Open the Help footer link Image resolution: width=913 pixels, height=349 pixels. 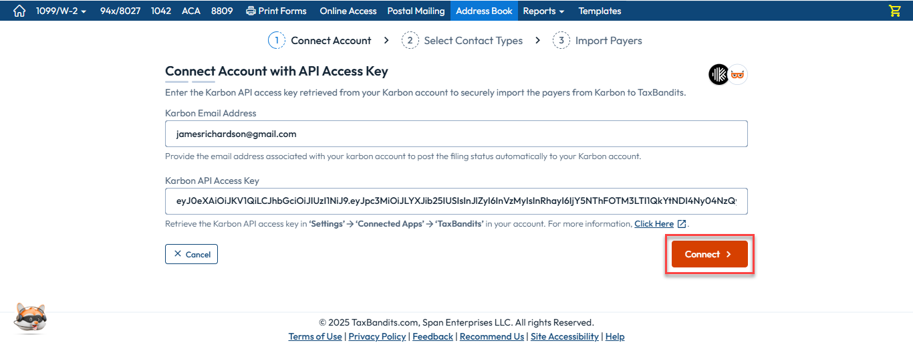pyautogui.click(x=615, y=336)
